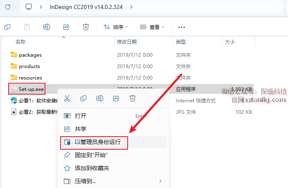Click the Share icon in the toolbar
Screen dimensions: 288x188
coord(66,27)
